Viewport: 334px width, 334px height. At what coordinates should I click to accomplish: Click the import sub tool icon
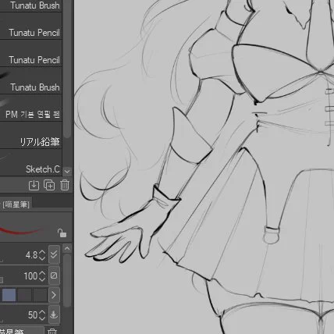tap(34, 185)
